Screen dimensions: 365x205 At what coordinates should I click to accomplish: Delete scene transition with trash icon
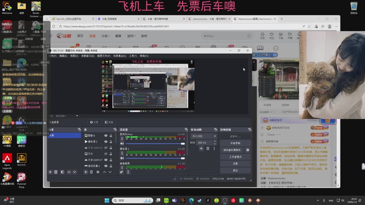pyautogui.click(x=208, y=149)
